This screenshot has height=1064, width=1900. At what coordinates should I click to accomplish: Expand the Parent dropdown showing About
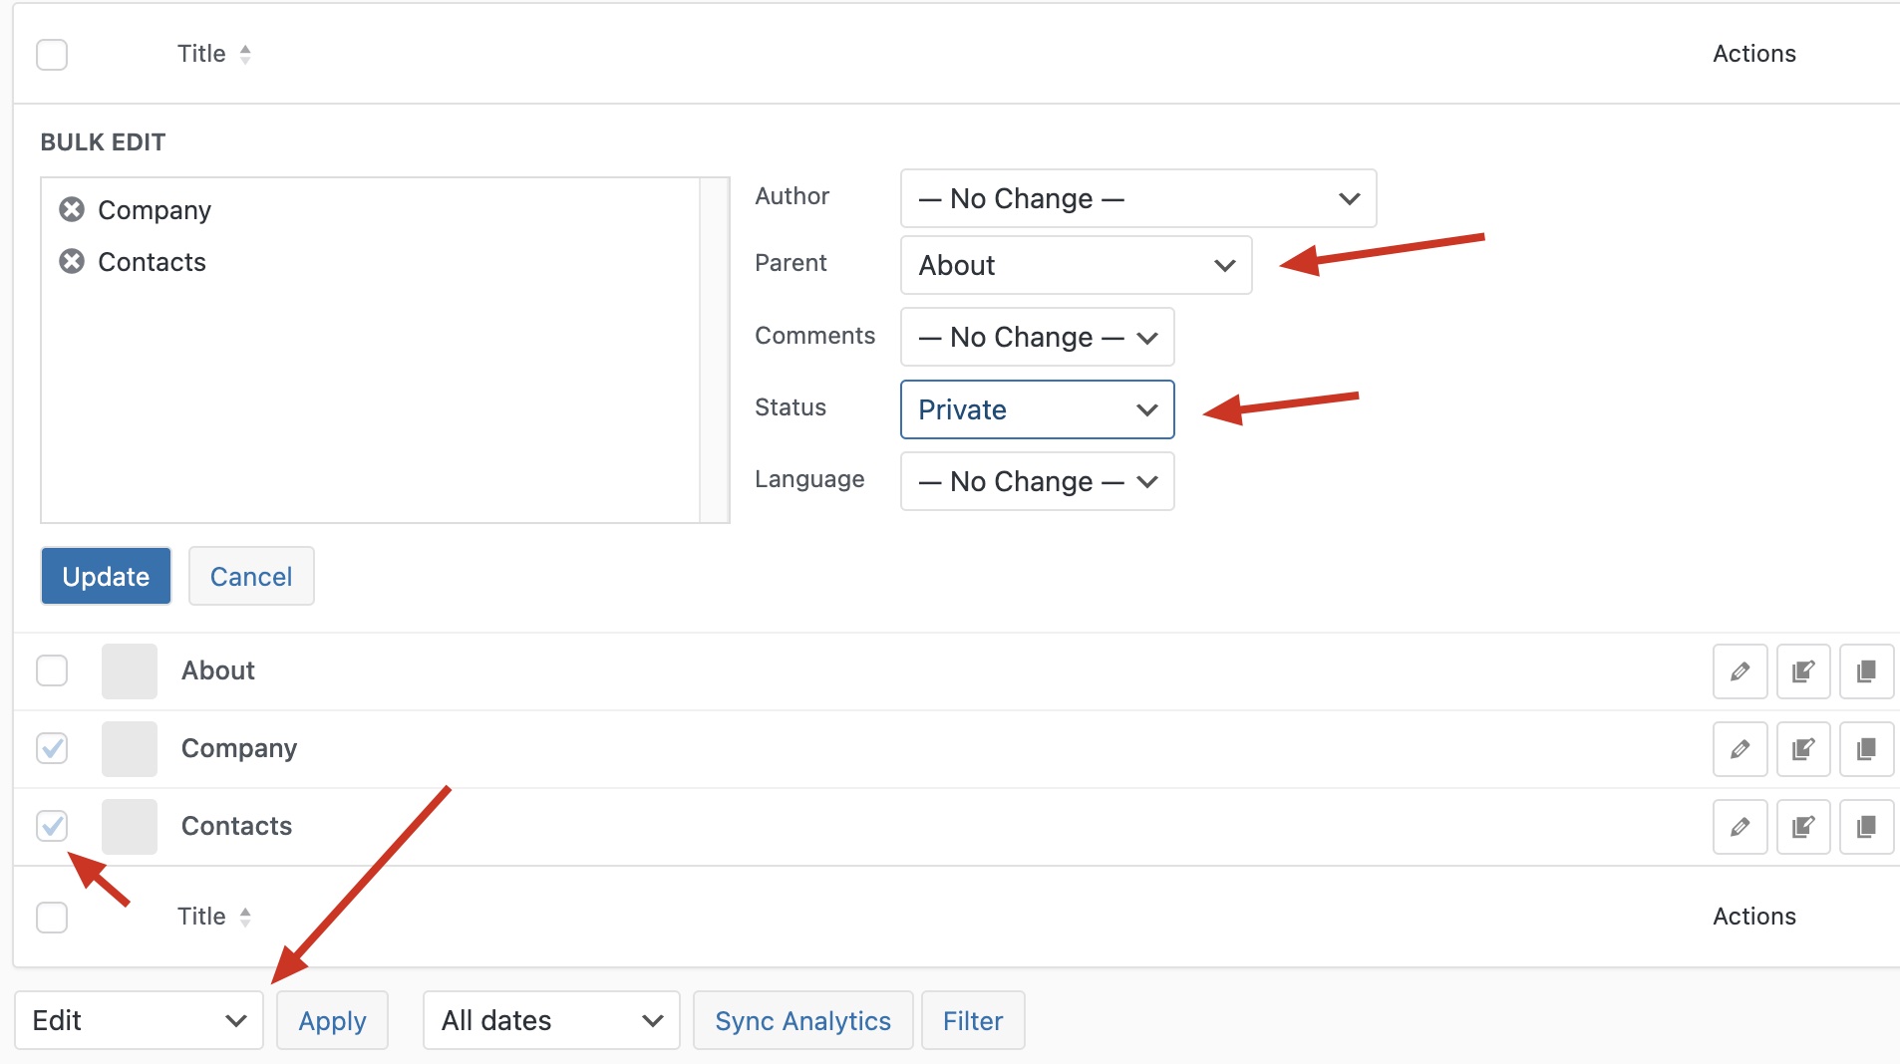[1076, 265]
